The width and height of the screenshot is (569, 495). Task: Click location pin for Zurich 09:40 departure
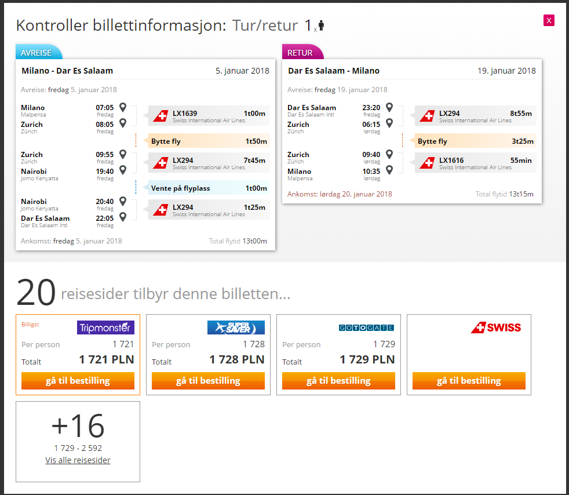click(x=389, y=154)
